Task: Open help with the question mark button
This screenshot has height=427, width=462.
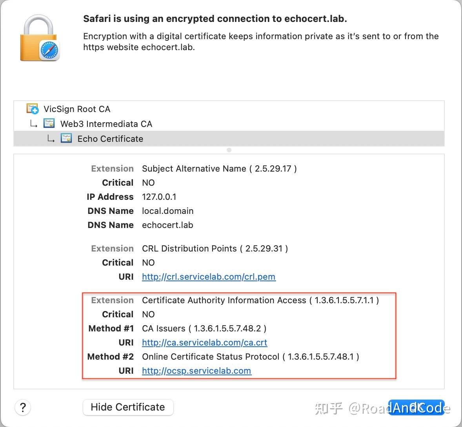Action: pos(23,407)
